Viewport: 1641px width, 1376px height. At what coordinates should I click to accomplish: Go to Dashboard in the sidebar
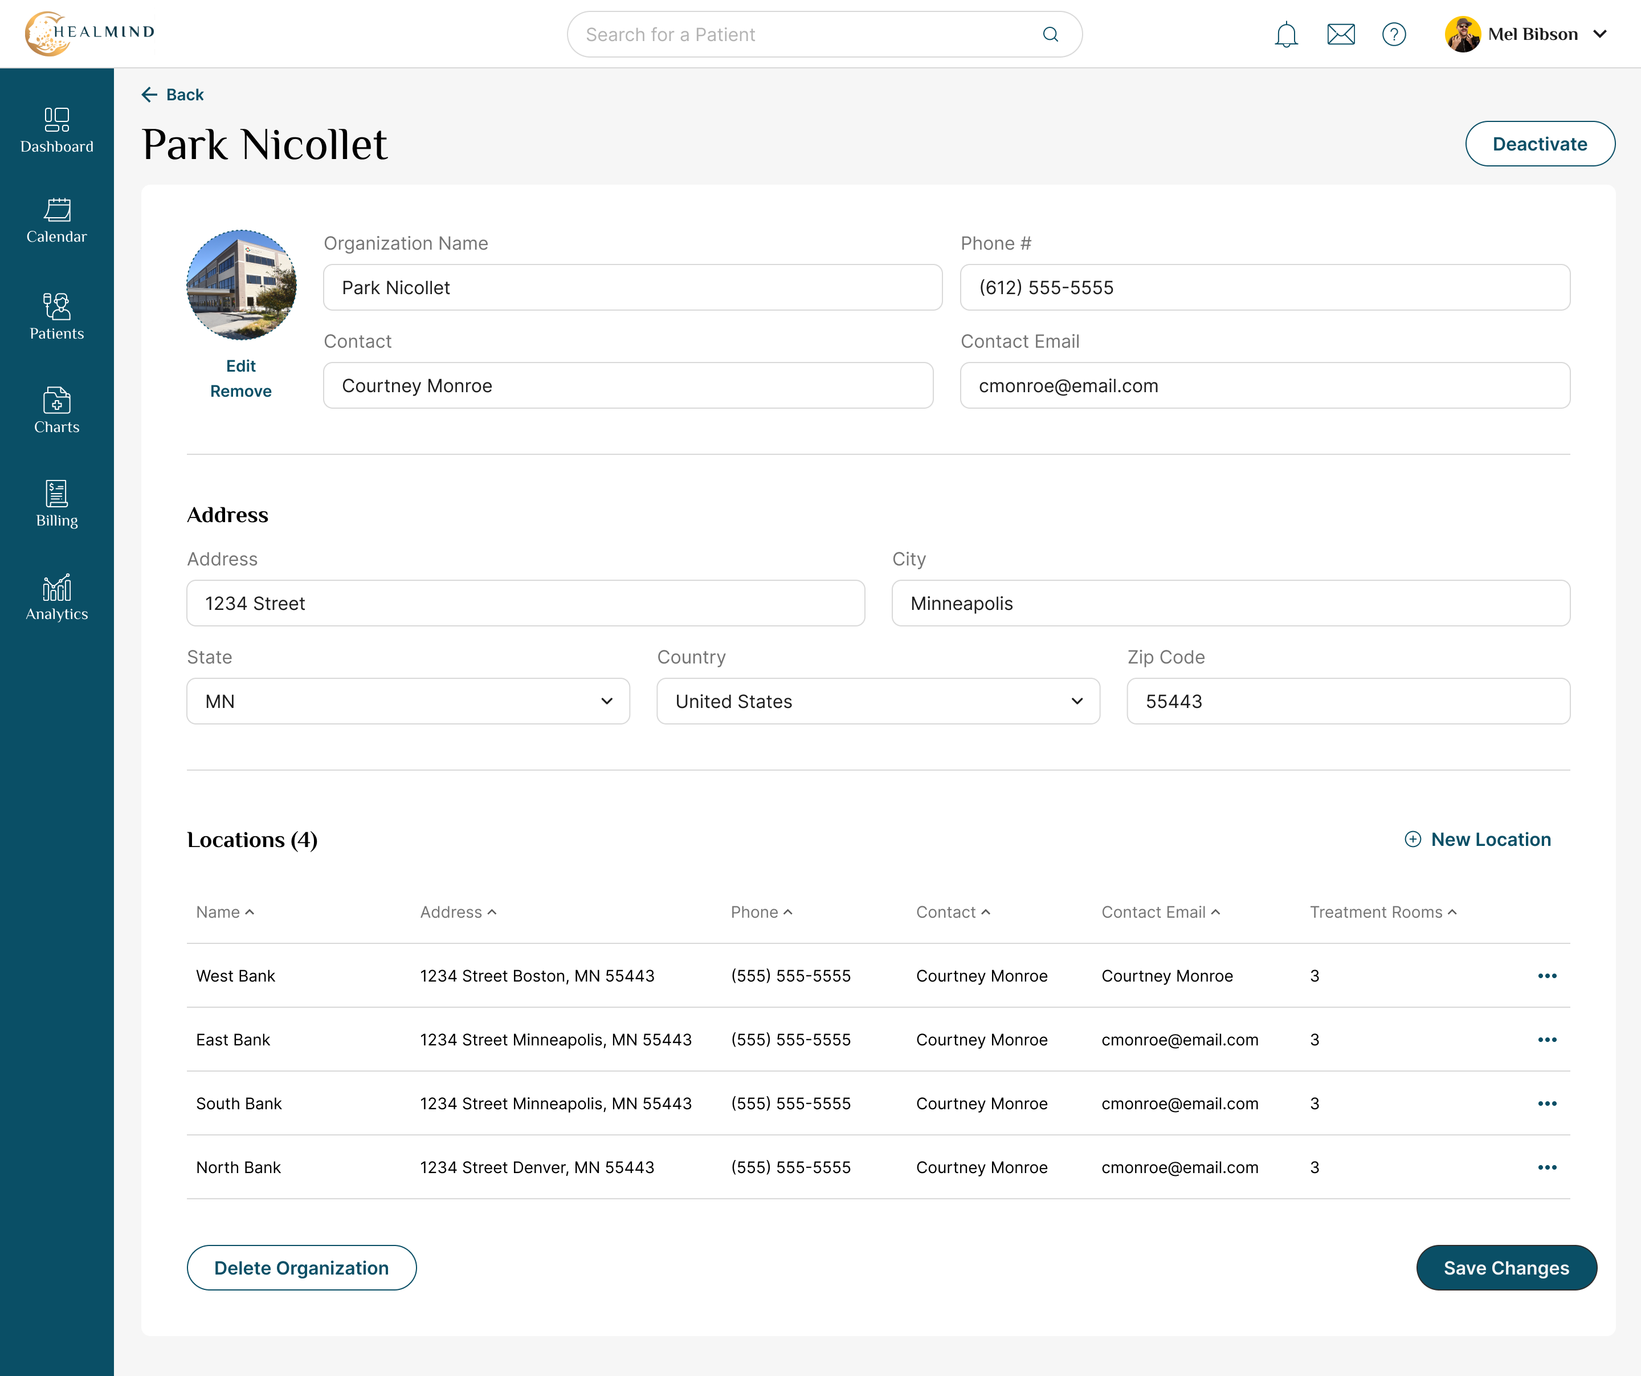(57, 131)
